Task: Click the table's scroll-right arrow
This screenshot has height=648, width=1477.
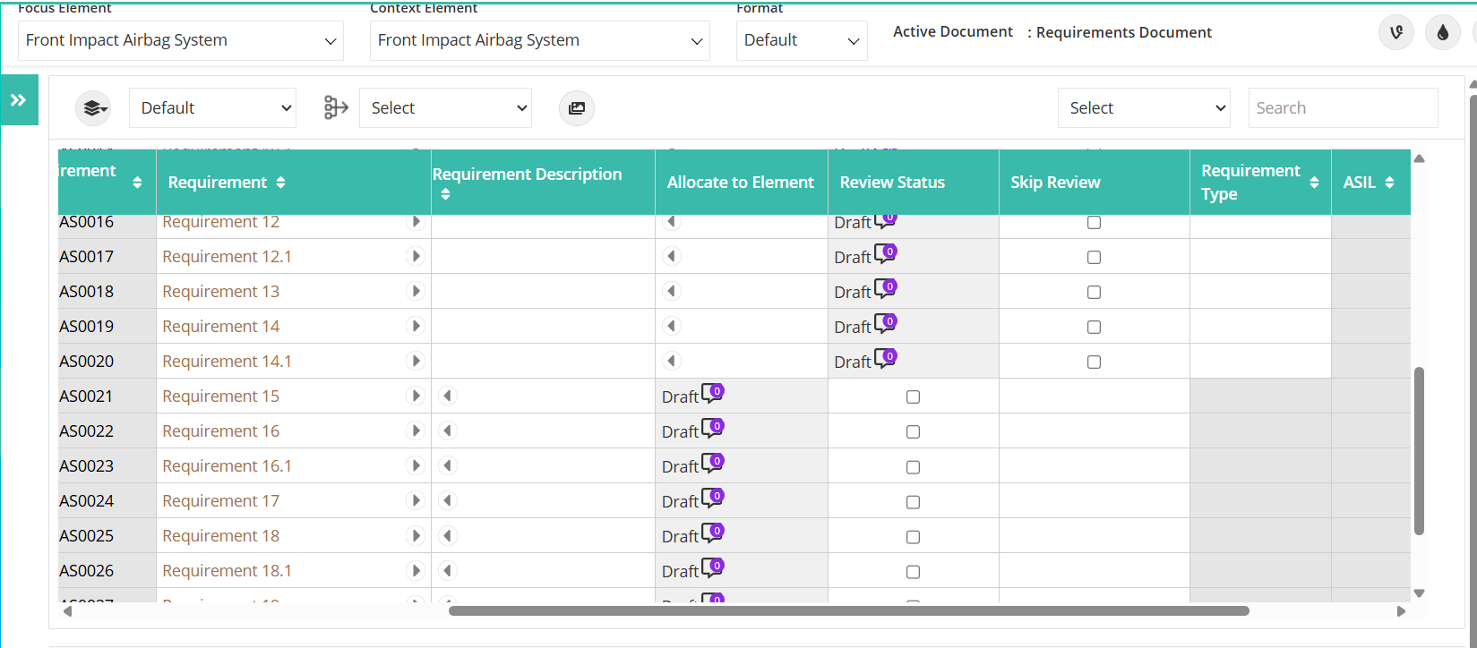Action: 1401,611
